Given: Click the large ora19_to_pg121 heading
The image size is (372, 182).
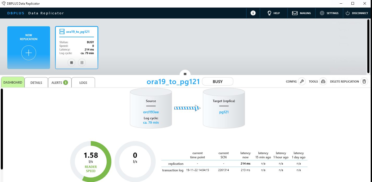Looking at the screenshot, I should (173, 81).
